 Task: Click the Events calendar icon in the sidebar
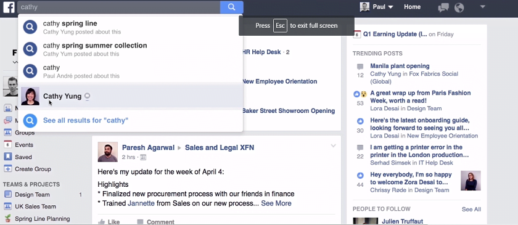pyautogui.click(x=7, y=145)
